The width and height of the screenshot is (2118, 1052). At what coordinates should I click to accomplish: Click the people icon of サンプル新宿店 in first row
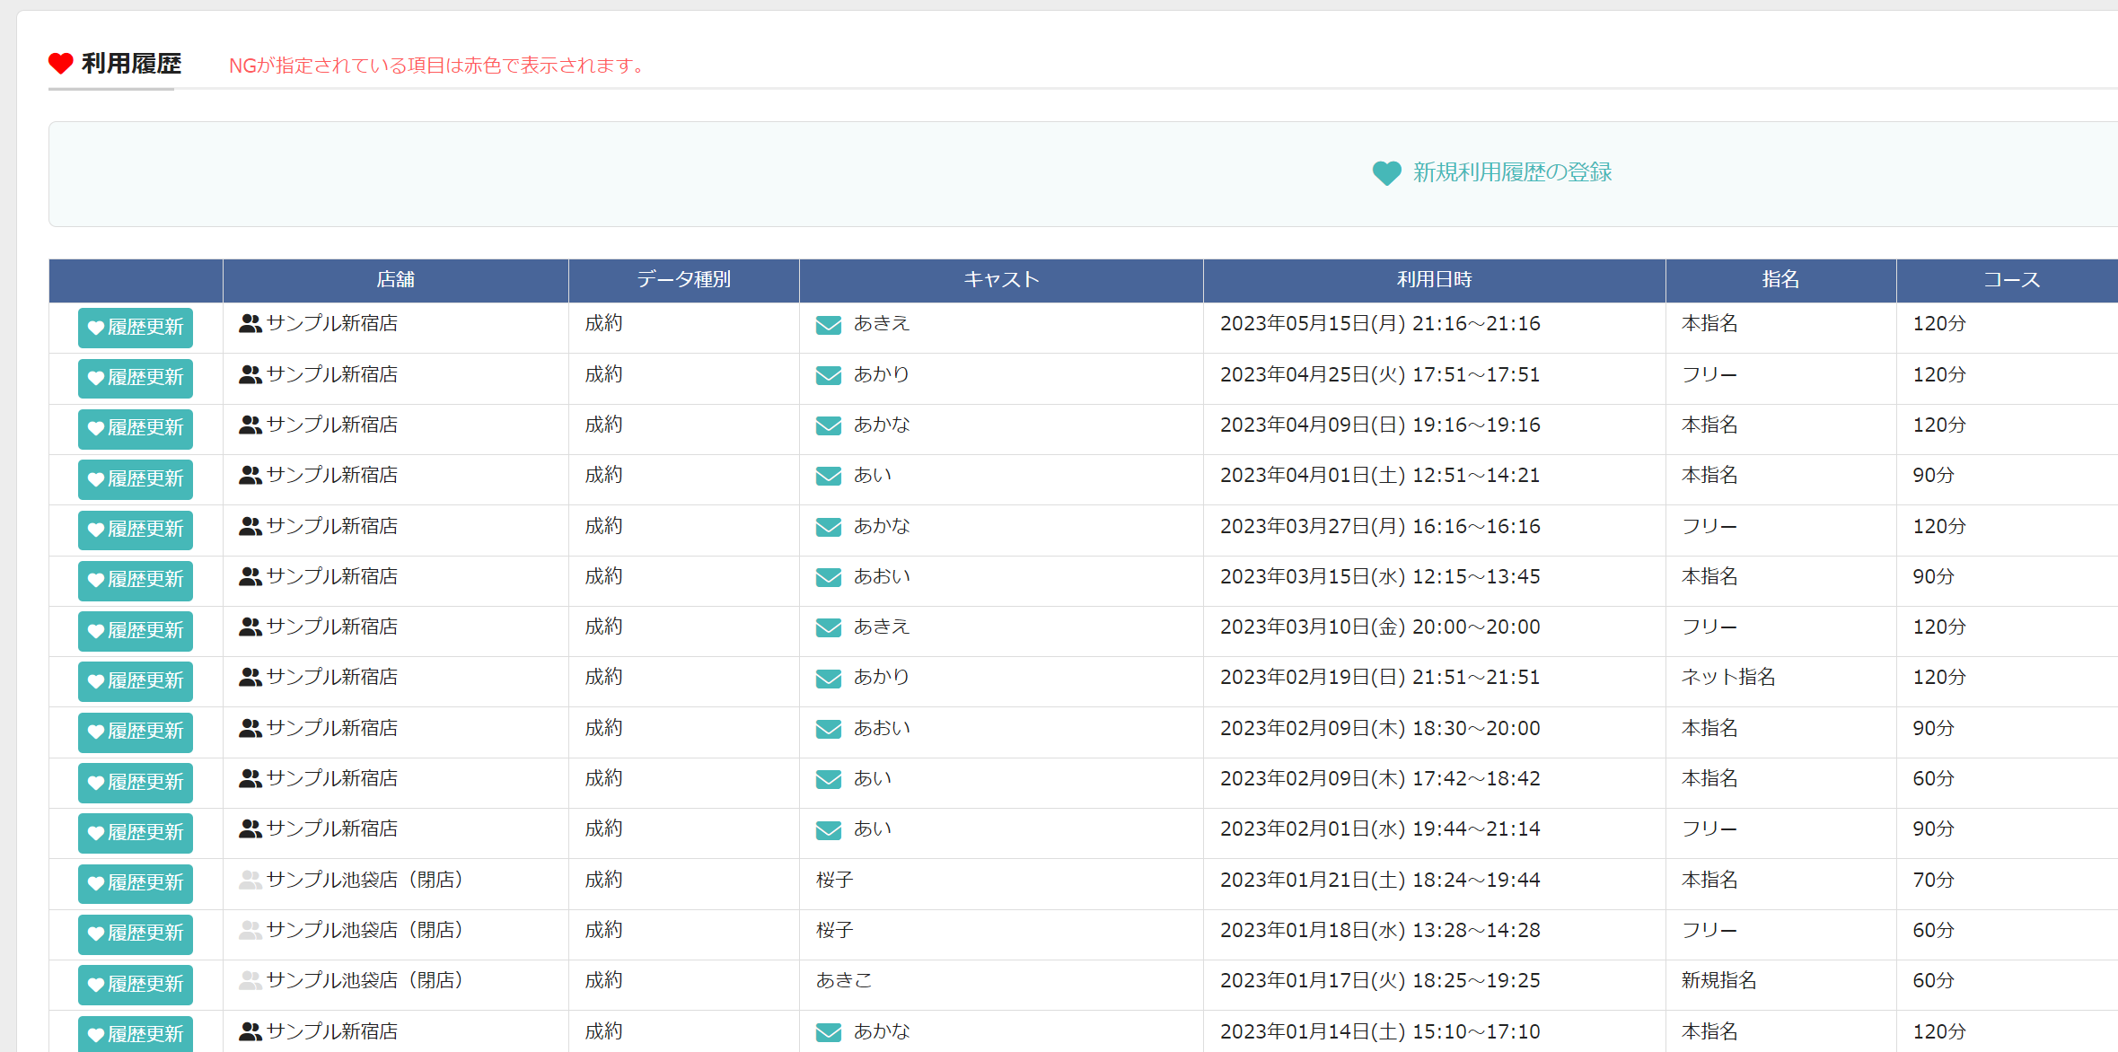pos(250,324)
